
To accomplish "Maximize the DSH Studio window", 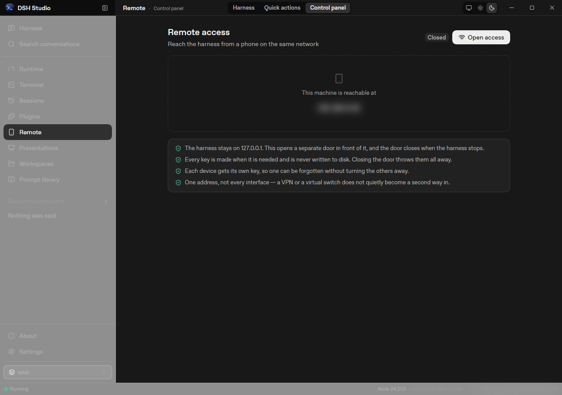I will point(532,8).
